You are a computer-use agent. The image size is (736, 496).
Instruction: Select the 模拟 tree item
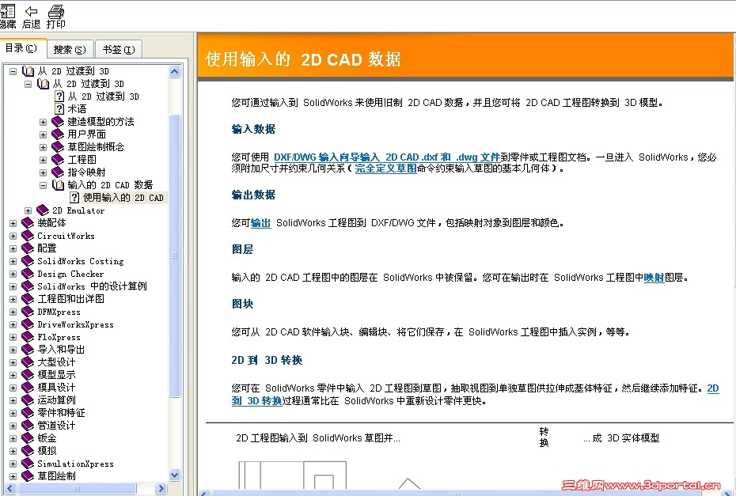pos(47,451)
